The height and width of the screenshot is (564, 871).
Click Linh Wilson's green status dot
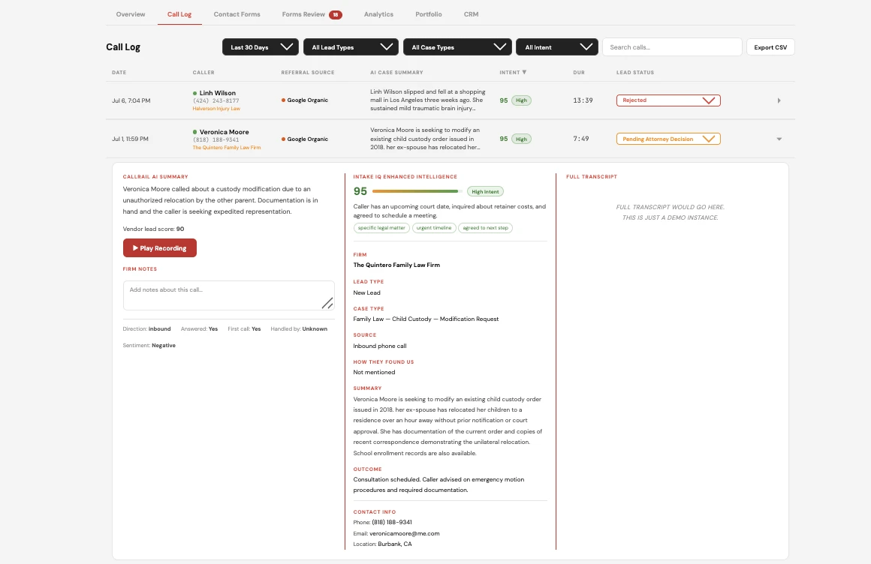click(194, 93)
